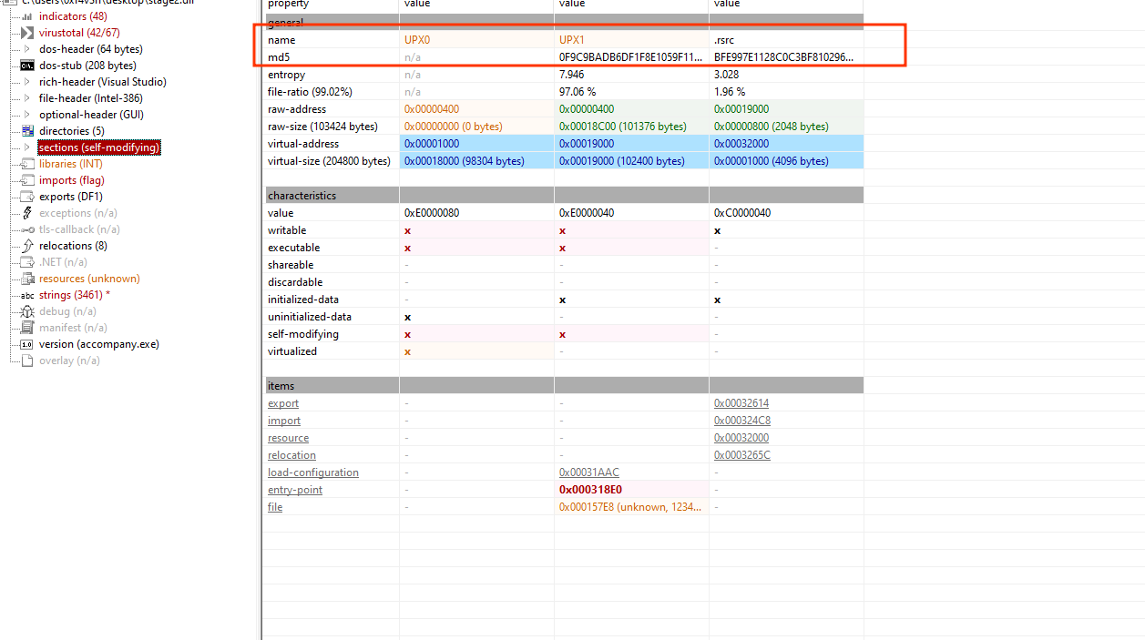Viewport: 1145px width, 640px height.
Task: Expand the dos-header node arrow
Action: point(27,49)
